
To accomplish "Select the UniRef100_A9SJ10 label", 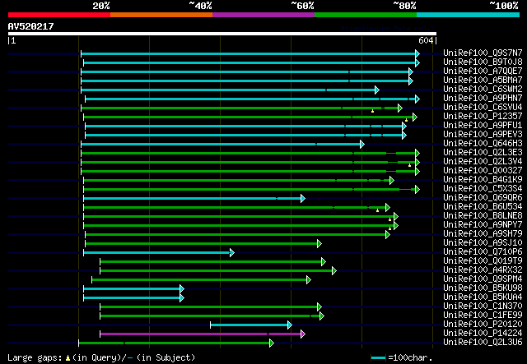I will (483, 243).
